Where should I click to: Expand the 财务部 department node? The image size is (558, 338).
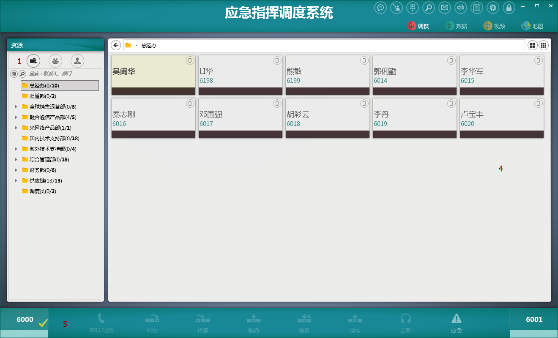click(16, 170)
